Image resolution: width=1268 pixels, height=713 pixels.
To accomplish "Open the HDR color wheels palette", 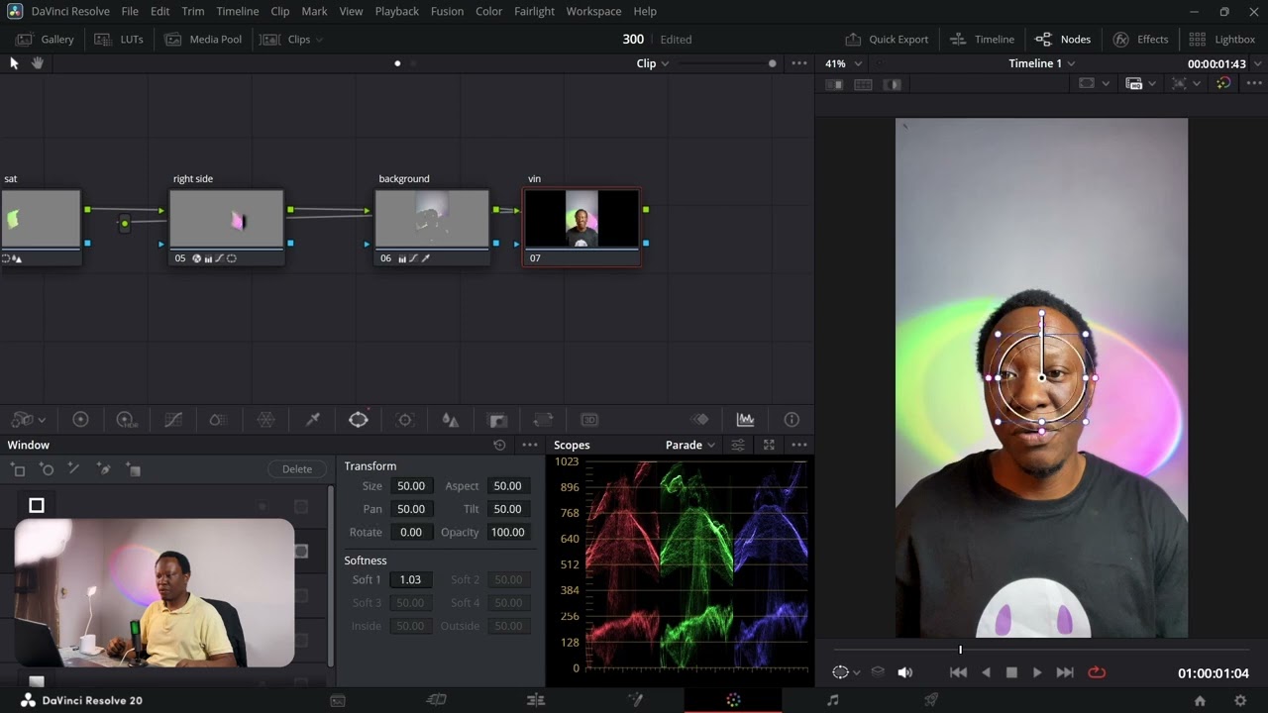I will [x=127, y=420].
